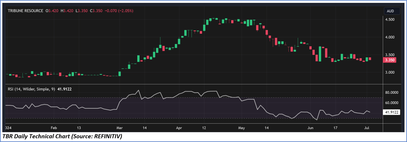Click the red 3.350 current price tag
This screenshot has height=142, width=407.
click(390, 60)
